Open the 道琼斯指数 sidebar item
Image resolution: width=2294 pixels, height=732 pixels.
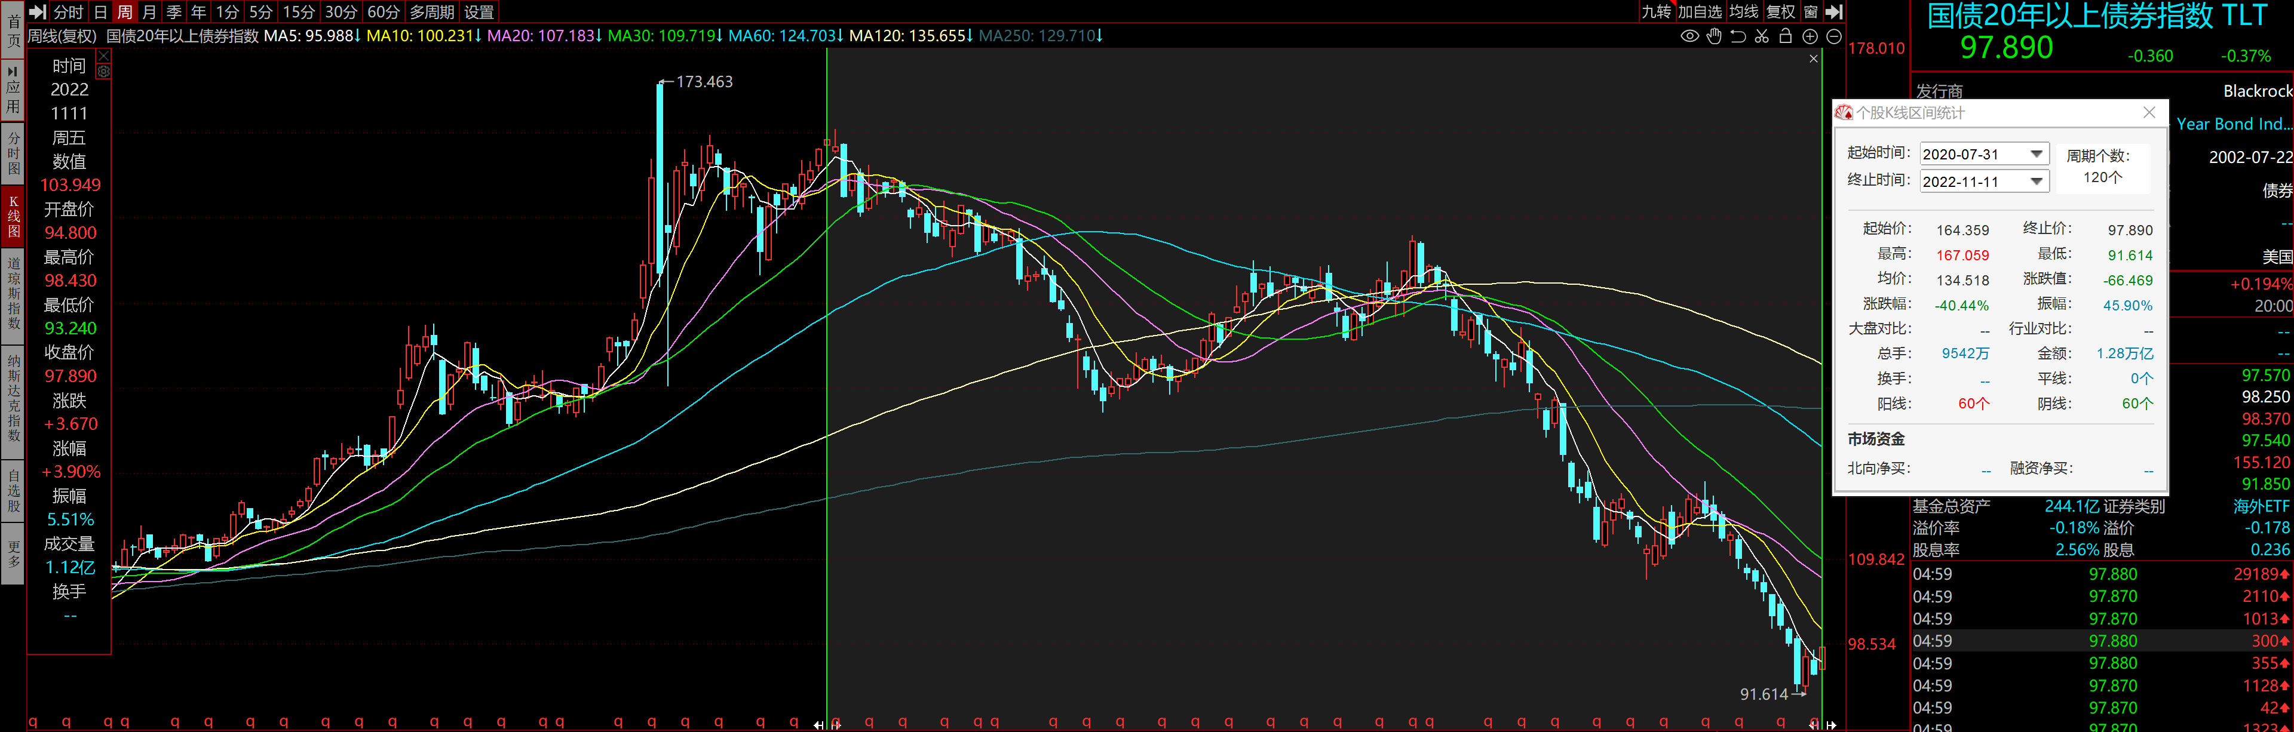[13, 292]
